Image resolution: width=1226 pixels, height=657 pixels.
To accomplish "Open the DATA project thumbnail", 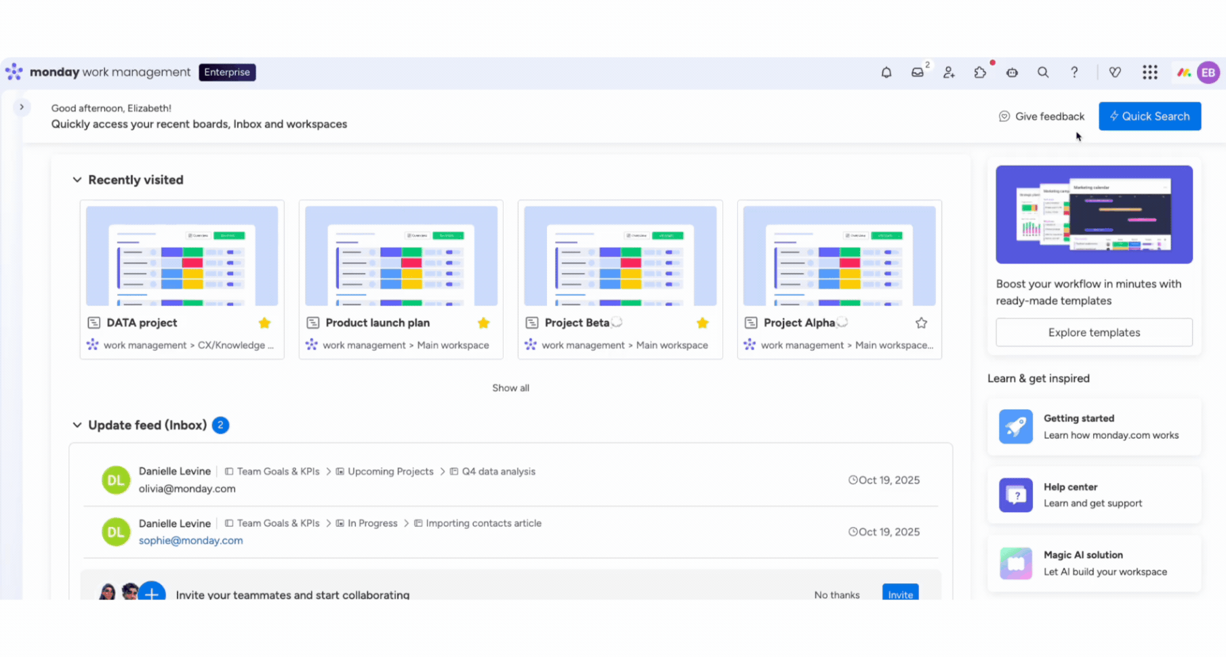I will click(182, 256).
